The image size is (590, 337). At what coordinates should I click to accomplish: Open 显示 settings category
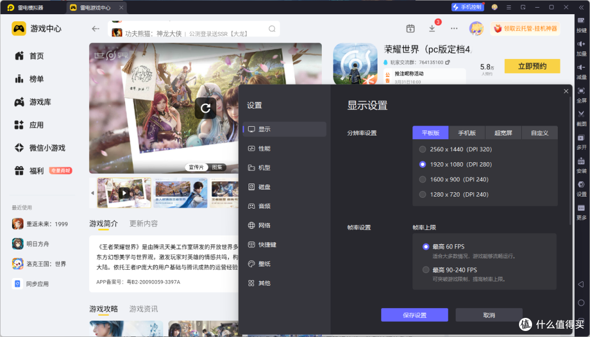pyautogui.click(x=285, y=129)
